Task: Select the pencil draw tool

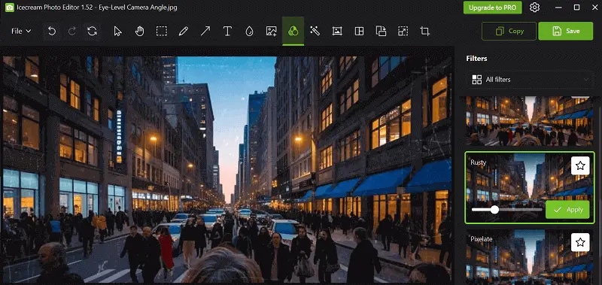Action: click(184, 31)
